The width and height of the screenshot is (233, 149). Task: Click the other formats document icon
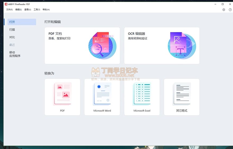pyautogui.click(x=182, y=94)
